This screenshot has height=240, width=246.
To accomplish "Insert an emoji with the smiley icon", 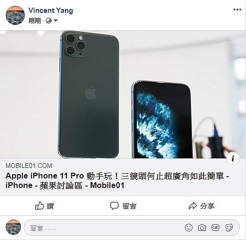I will click(x=189, y=228).
